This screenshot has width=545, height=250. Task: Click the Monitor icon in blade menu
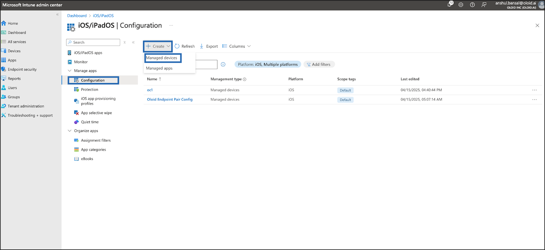click(x=69, y=62)
